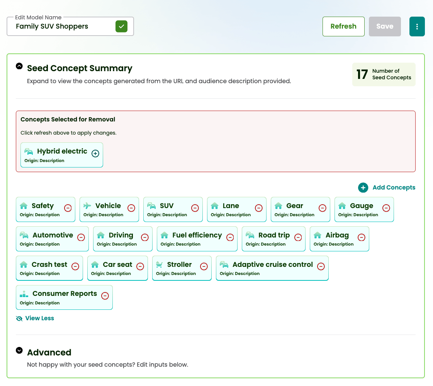The width and height of the screenshot is (433, 386).
Task: Expand the Advanced section
Action: coord(19,350)
